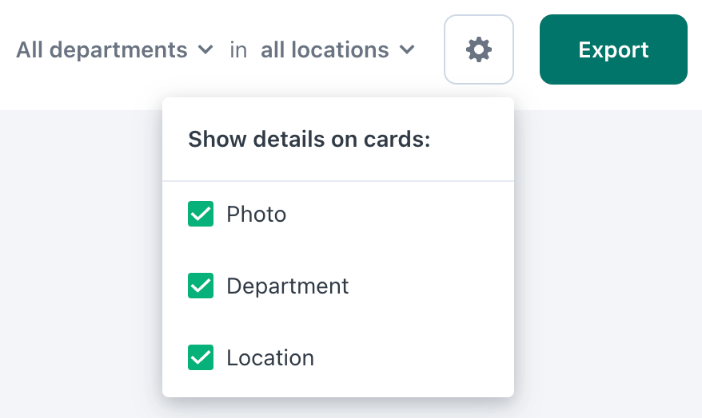Open the All departments dropdown
Viewport: 702px width, 418px height.
point(114,49)
